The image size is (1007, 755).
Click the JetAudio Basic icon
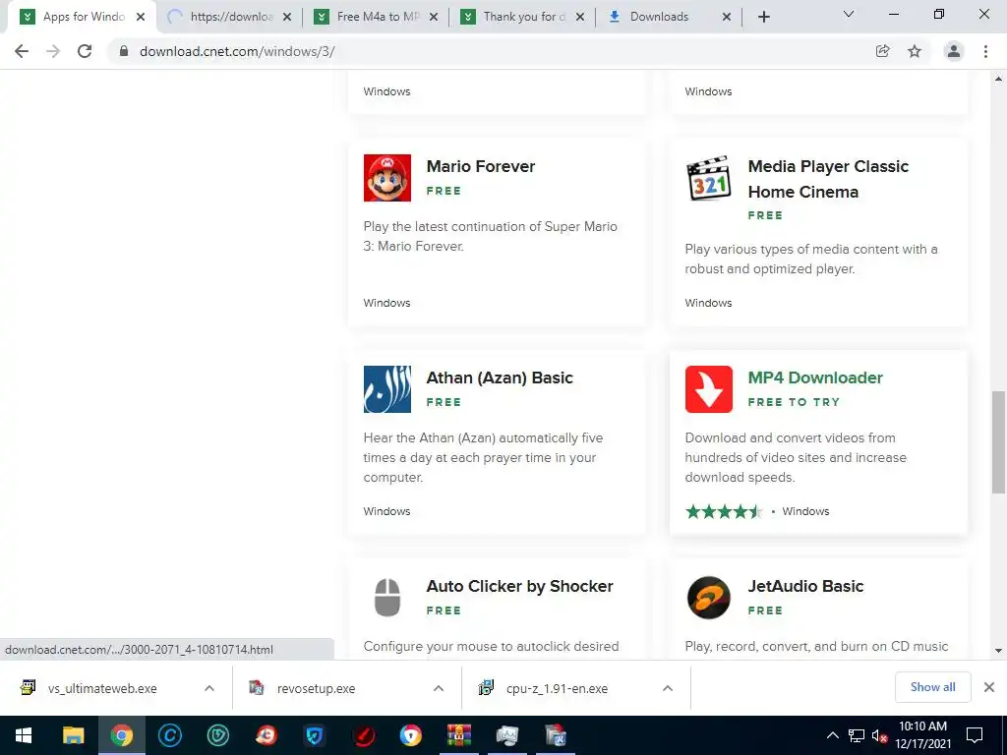coord(708,597)
